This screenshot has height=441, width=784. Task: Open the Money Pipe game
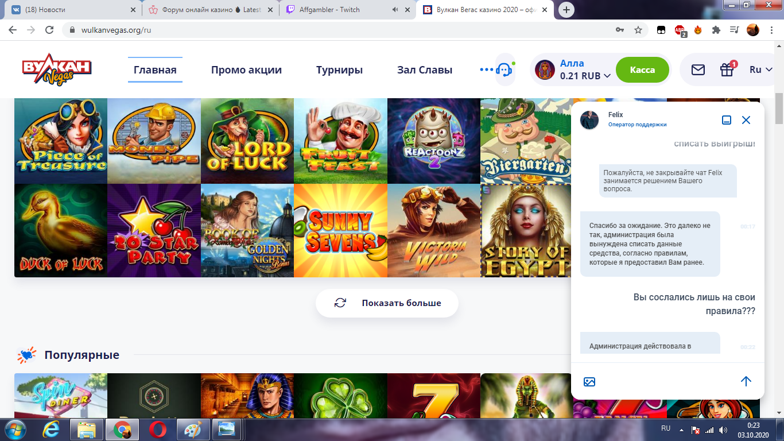tap(154, 141)
